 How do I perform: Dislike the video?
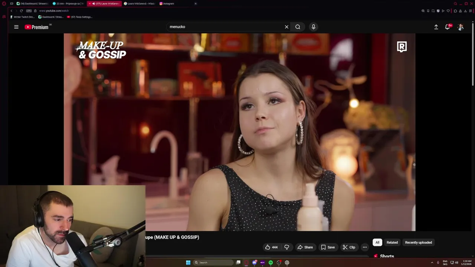tap(286, 247)
